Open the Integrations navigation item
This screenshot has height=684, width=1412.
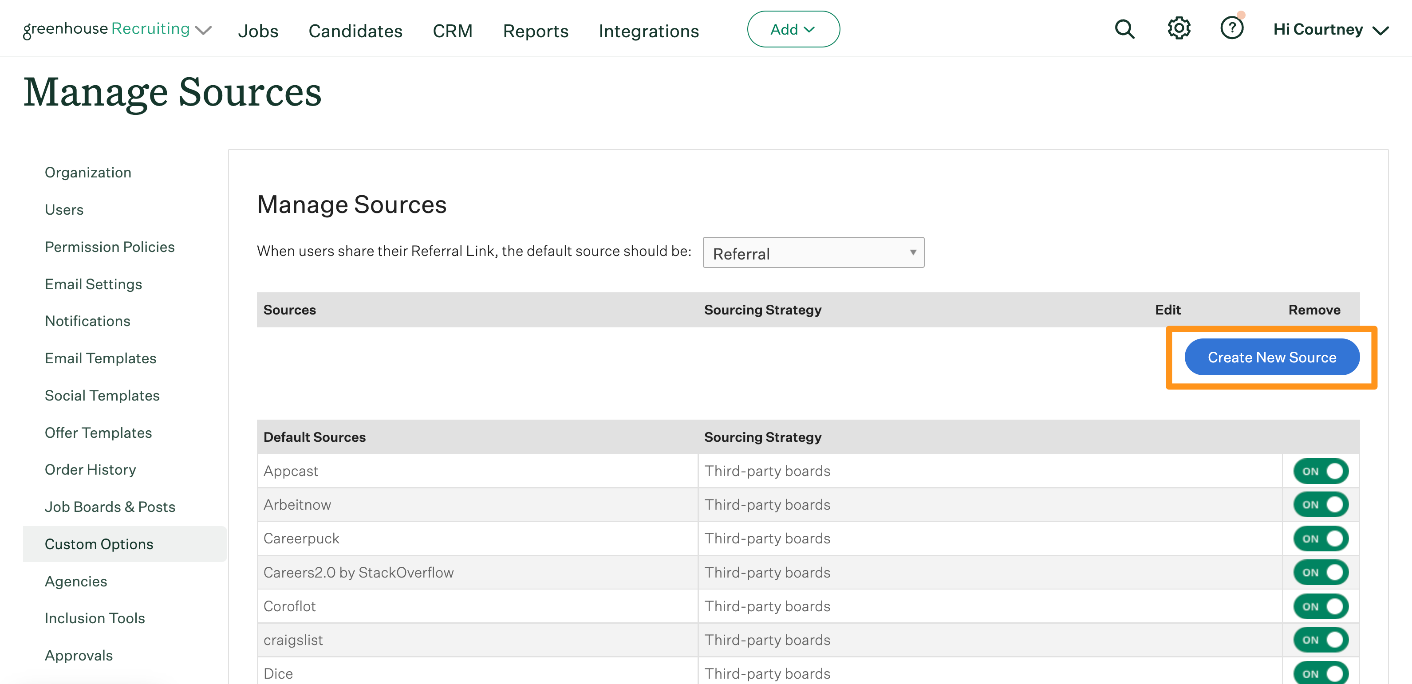click(648, 31)
